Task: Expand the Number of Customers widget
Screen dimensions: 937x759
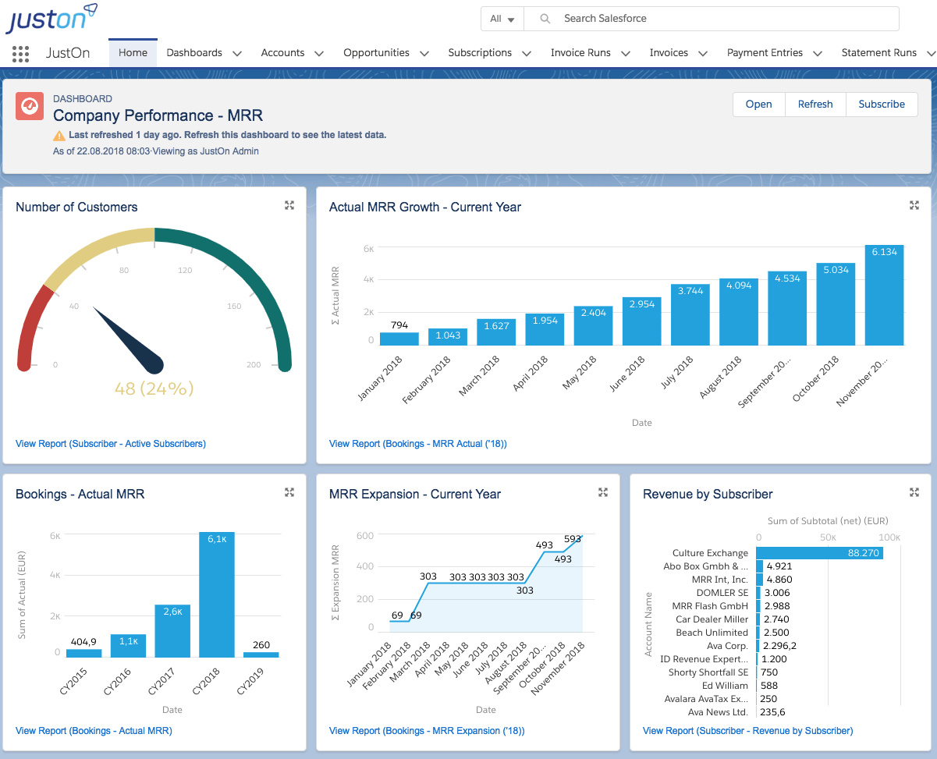Action: pos(289,205)
